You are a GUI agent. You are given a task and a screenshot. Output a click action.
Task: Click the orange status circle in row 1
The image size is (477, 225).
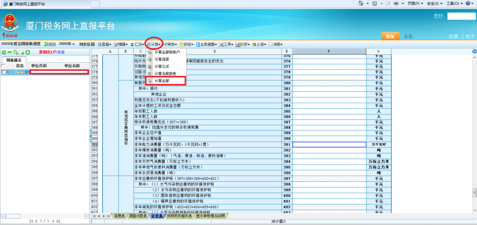pos(23,72)
